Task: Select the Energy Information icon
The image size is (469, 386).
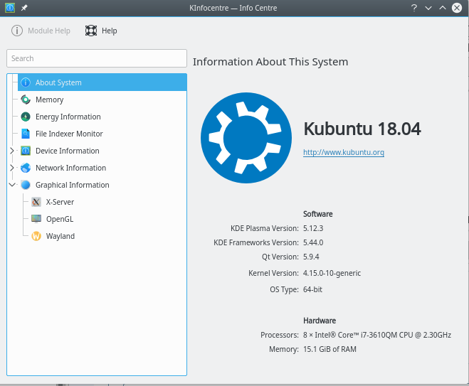Action: click(x=26, y=117)
